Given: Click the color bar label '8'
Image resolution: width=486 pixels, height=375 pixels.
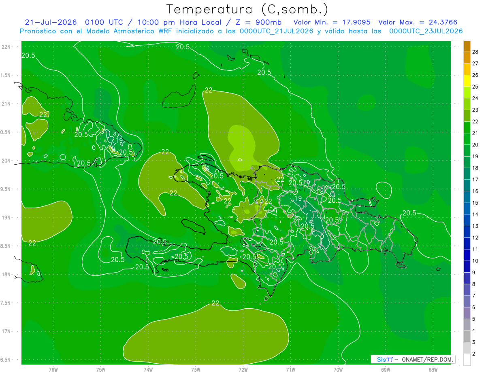Looking at the screenshot, I should 474,284.
